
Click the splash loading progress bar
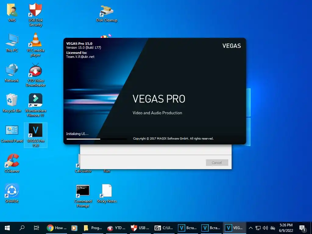[97, 139]
